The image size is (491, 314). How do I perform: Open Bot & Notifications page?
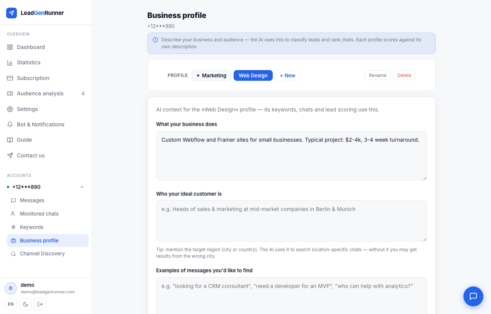pos(46,124)
